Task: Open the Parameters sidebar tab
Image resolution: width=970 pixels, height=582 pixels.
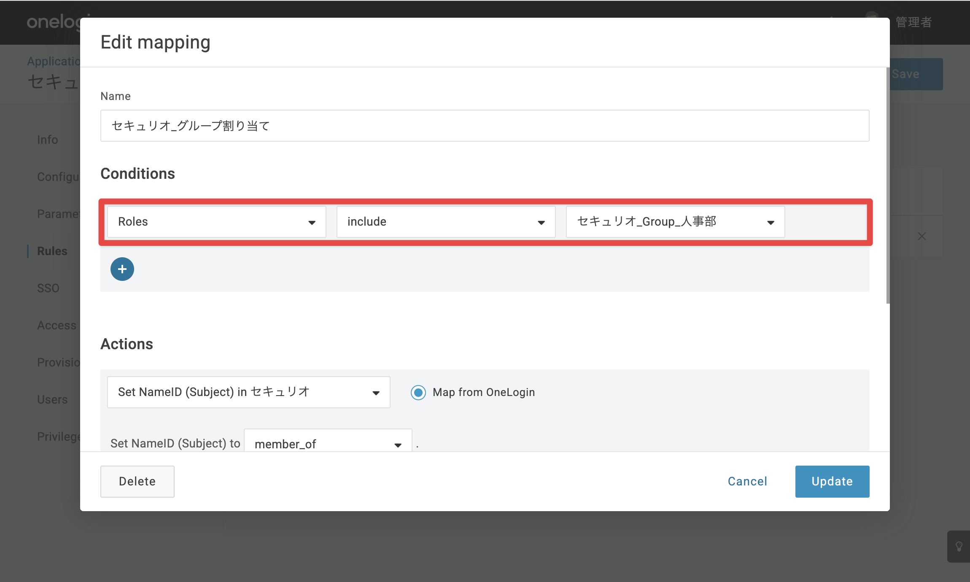Action: (59, 214)
